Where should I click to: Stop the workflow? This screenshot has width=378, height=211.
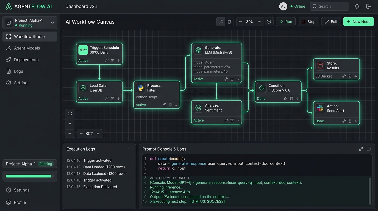[x=308, y=22]
